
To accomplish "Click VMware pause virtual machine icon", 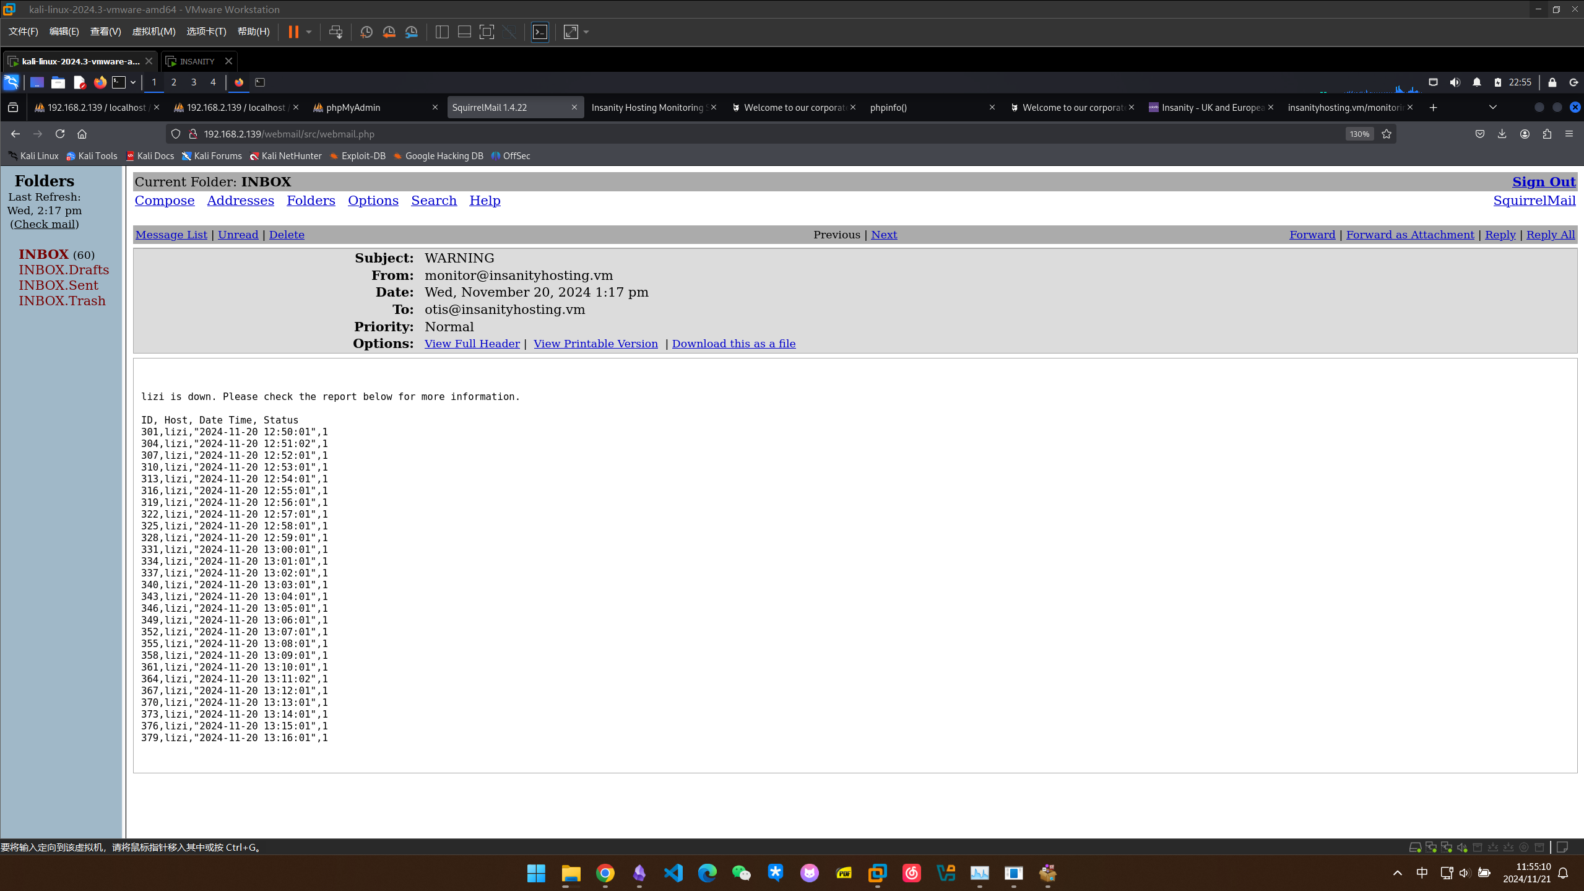I will pyautogui.click(x=293, y=32).
